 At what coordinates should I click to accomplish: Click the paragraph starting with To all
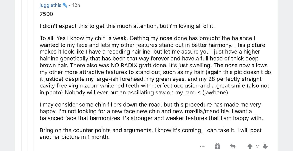pyautogui.click(x=155, y=65)
